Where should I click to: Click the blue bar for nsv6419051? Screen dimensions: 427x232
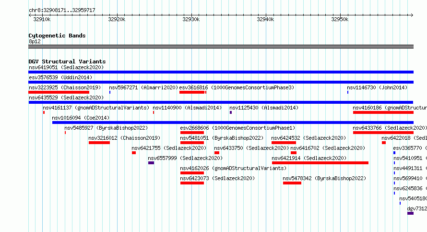(221, 72)
